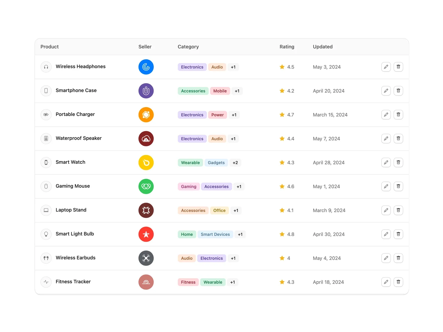Select the Office tag on Laptop Stand
The height and width of the screenshot is (332, 443).
click(x=219, y=211)
